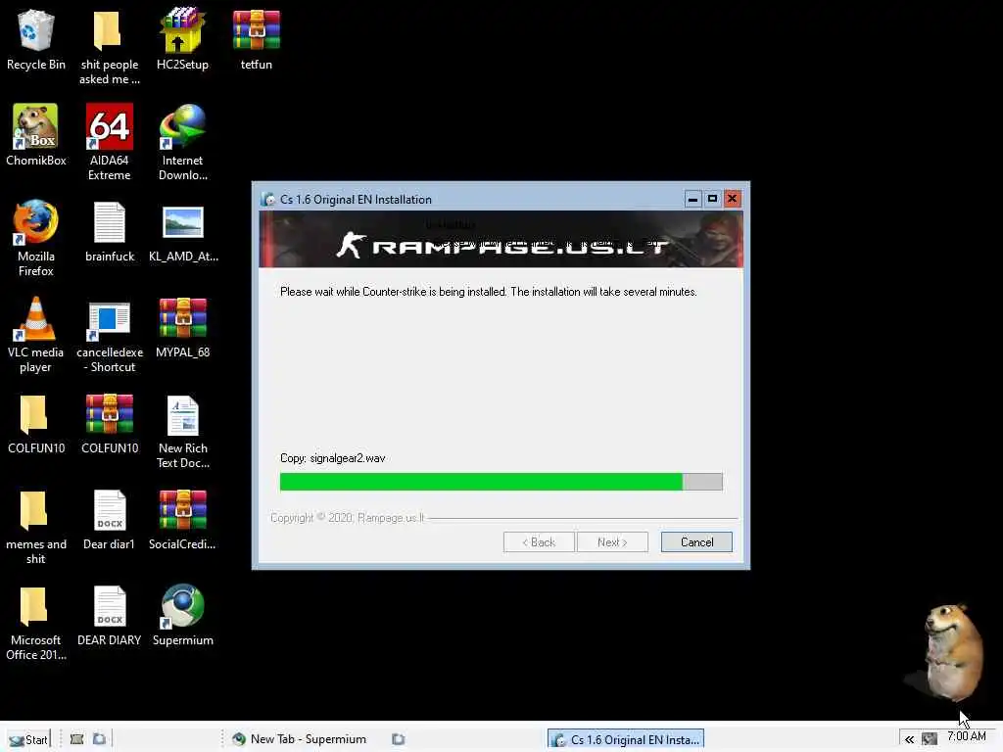
Task: Select the cancelledexe Shortcut icon
Action: coord(110,335)
